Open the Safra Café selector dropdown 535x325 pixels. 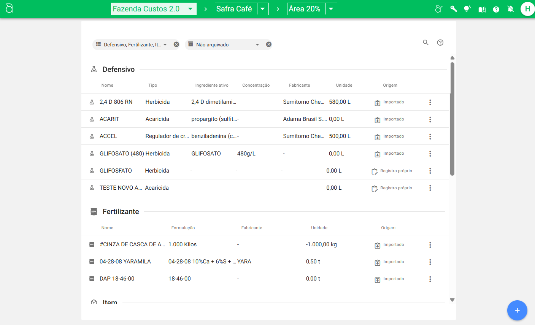(x=263, y=9)
